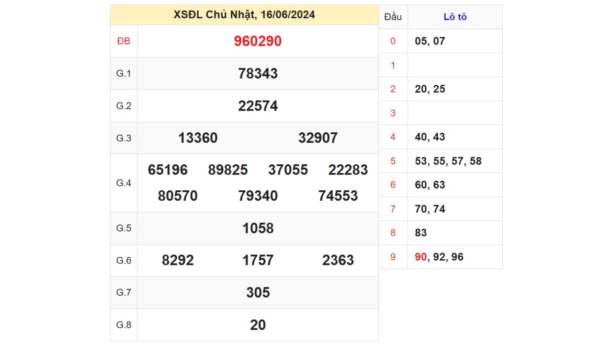This screenshot has width=613, height=345.
Task: Select G.4 number 80570
Action: pyautogui.click(x=178, y=196)
